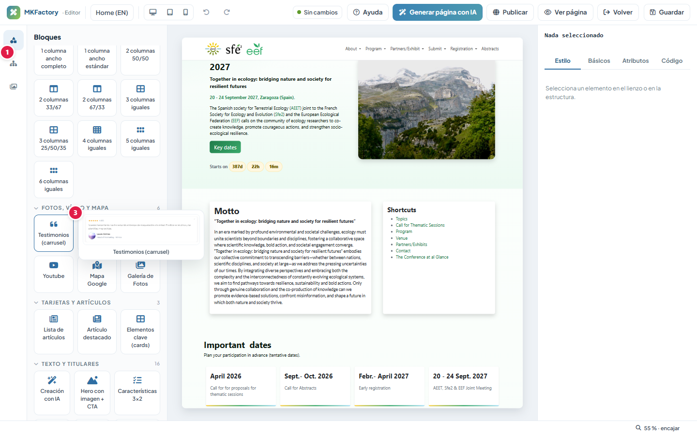Switch to desktop preview device icon
Screen dimensions: 697x435
(153, 12)
